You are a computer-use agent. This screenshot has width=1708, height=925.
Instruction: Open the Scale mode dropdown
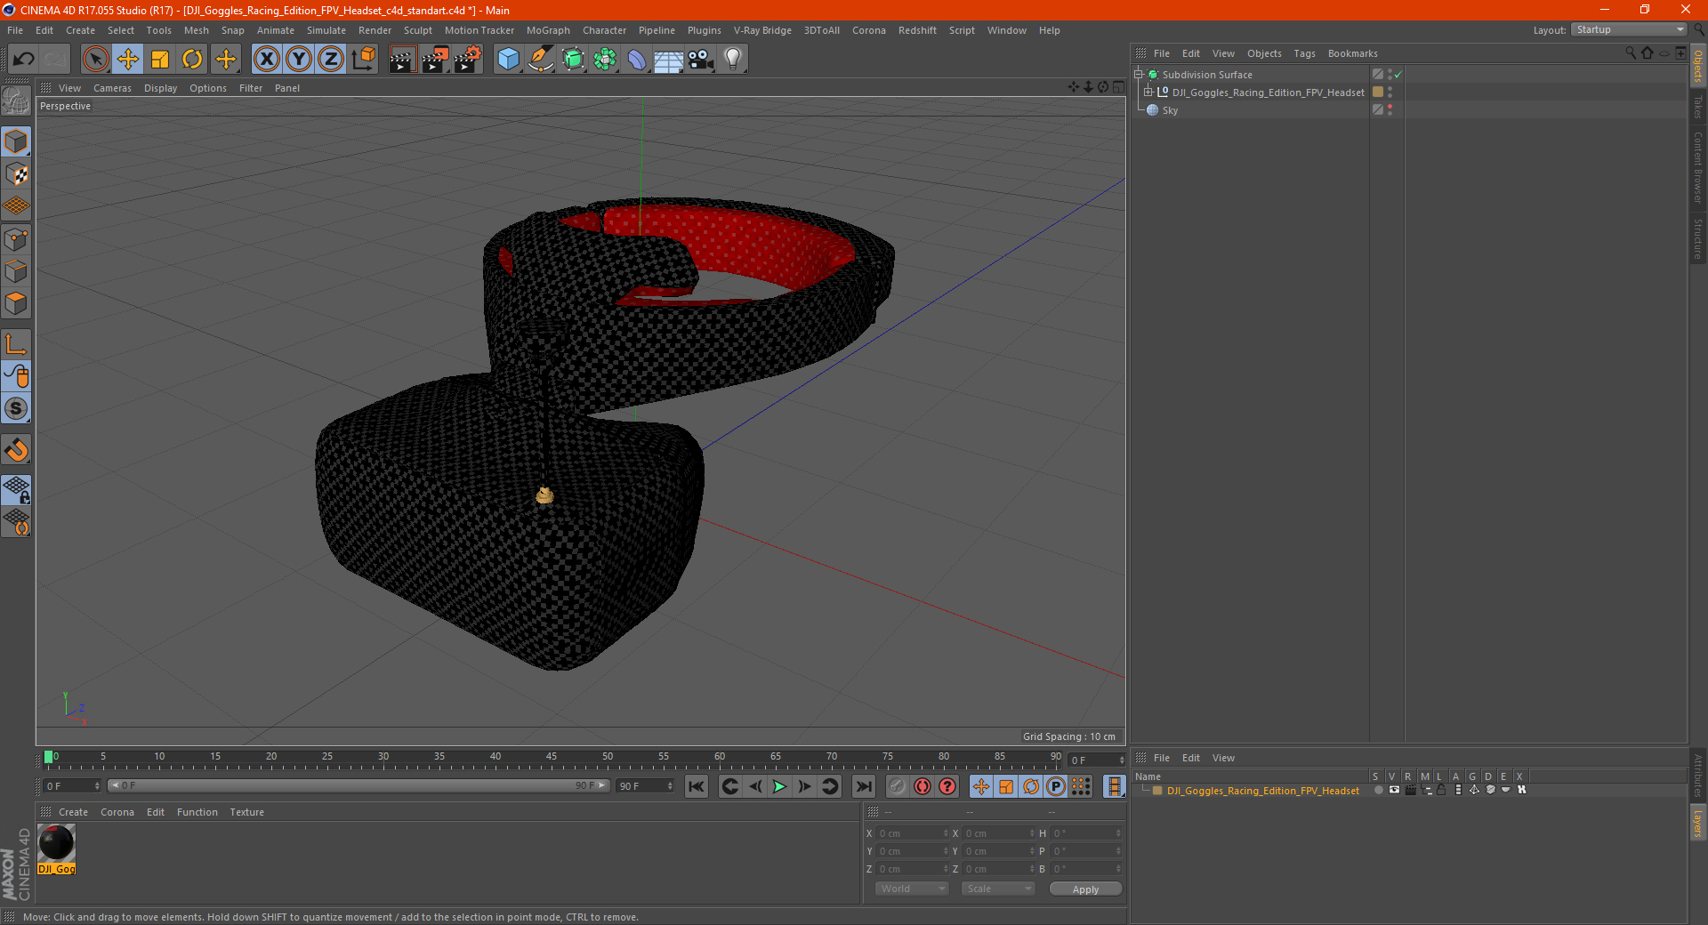[998, 889]
